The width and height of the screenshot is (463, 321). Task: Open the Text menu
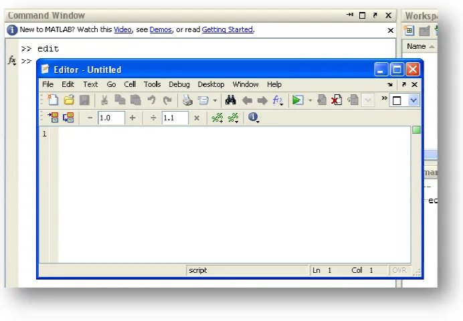pos(90,84)
